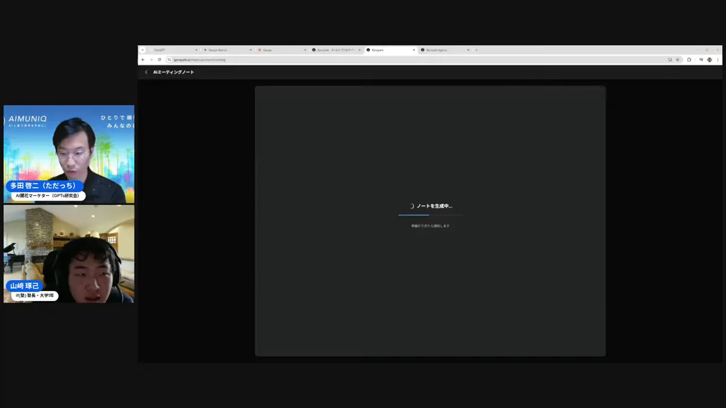Click the AI開花マーケター（GPTs研究会）caption
The image size is (726, 408).
(x=48, y=196)
